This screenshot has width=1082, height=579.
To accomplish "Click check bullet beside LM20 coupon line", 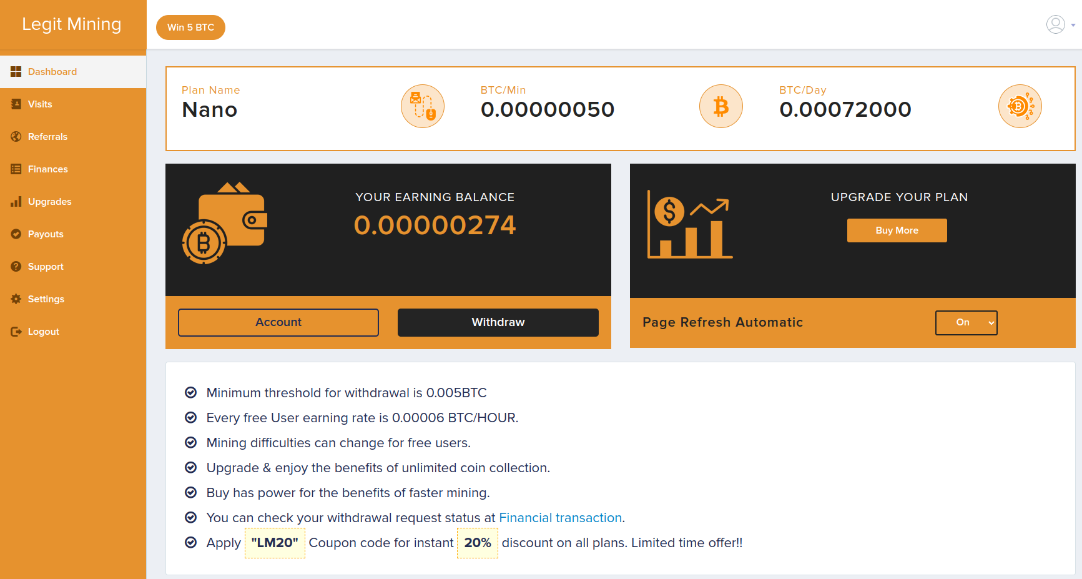I will [191, 543].
